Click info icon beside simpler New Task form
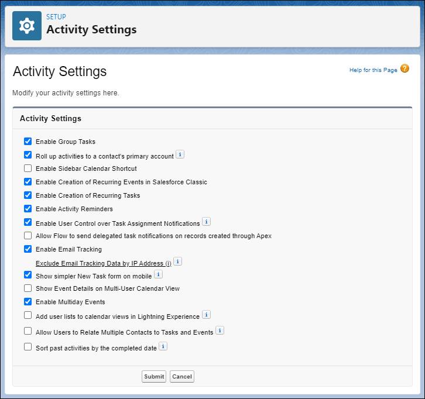 [x=158, y=274]
